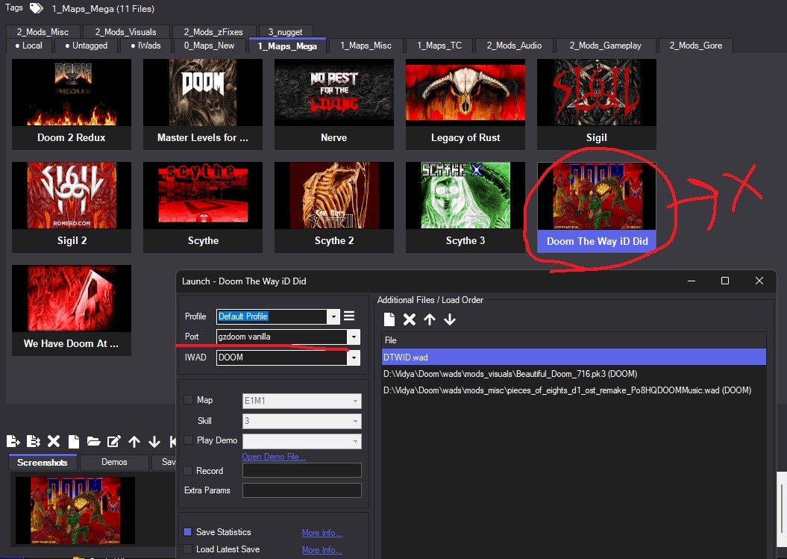
Task: Move file down in Load Order list
Action: (x=450, y=319)
